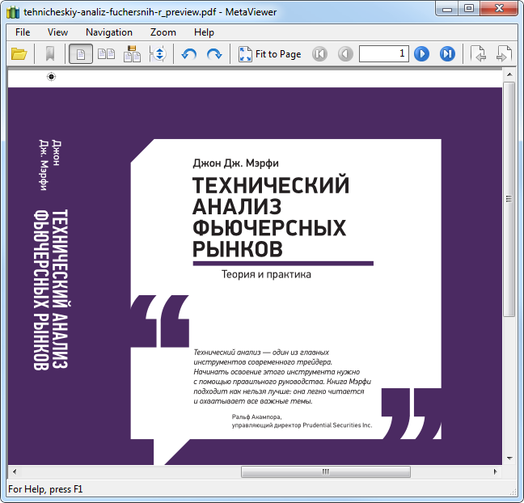Jump to the last page

(x=447, y=54)
